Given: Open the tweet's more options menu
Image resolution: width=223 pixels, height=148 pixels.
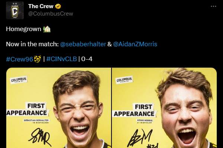Looking at the screenshot, I should pos(213,6).
